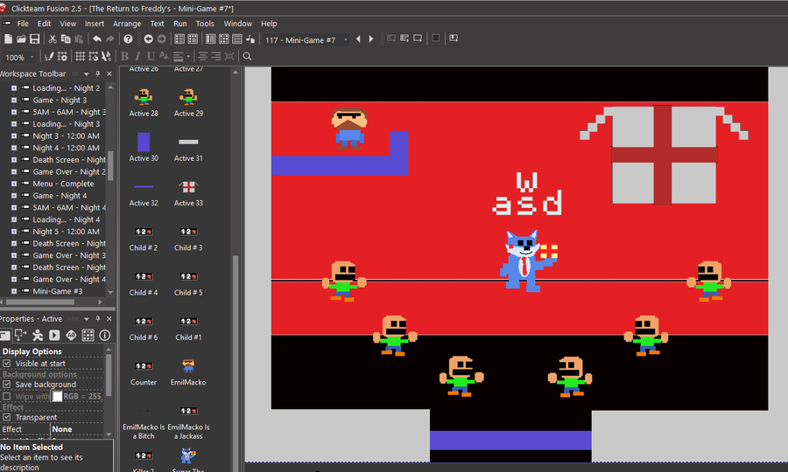
Task: Open the Runtime Options properties tab
Action: point(54,336)
